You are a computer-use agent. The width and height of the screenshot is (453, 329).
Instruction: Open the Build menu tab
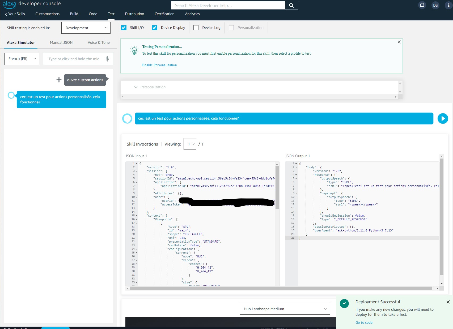74,14
